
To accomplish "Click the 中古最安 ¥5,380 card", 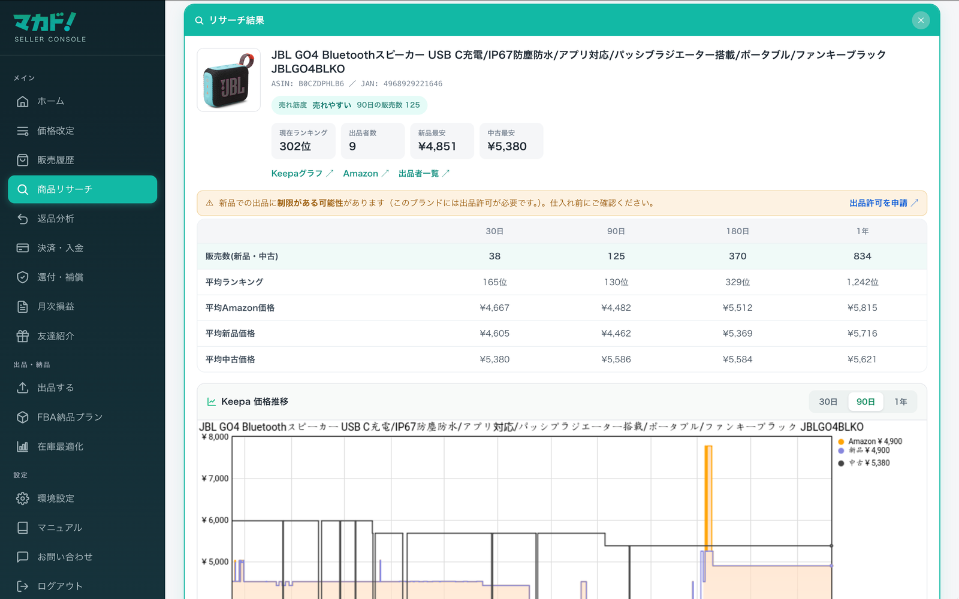I will coord(511,141).
